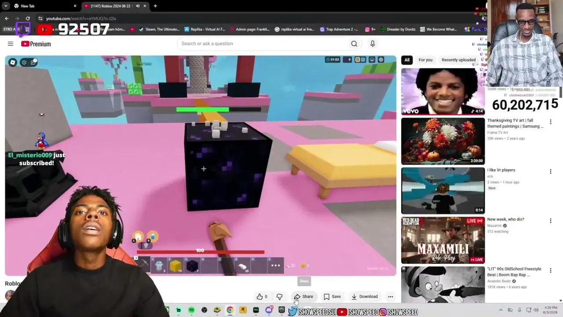This screenshot has height=317, width=563.
Task: Go to the YouTube Premium home logo
Action: tap(36, 44)
